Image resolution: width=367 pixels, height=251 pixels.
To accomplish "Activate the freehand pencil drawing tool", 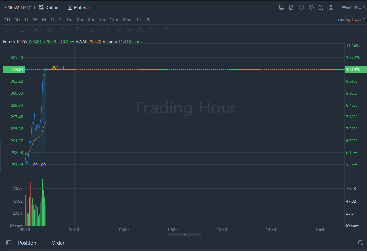I will (x=109, y=30).
